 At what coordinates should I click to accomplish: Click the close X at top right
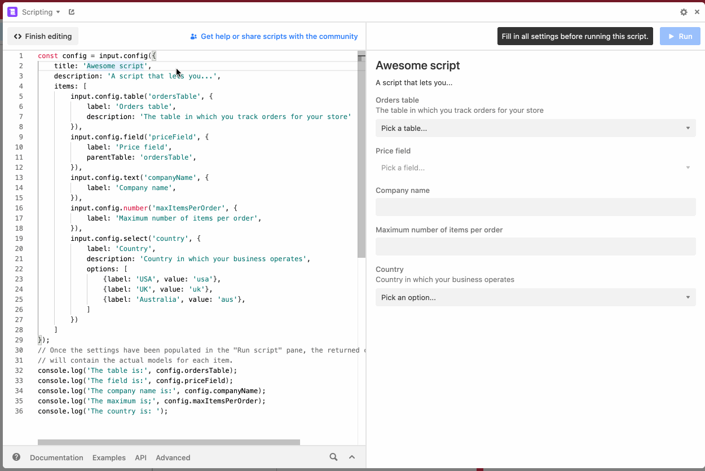coord(697,12)
